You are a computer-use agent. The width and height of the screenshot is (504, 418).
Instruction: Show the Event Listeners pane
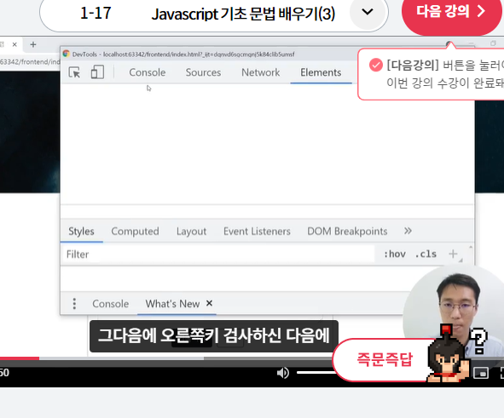pos(257,232)
